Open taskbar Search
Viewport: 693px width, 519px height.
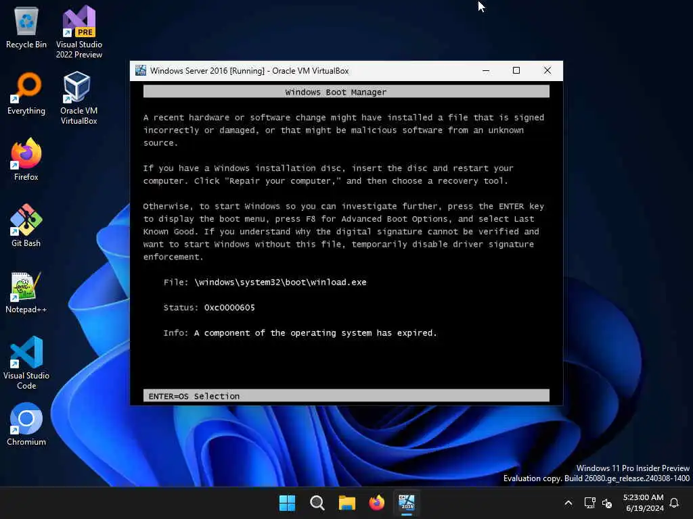[317, 503]
